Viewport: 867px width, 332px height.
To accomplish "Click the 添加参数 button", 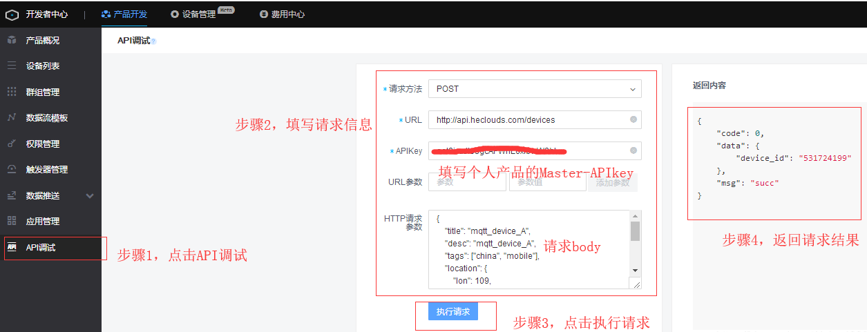I will [613, 182].
